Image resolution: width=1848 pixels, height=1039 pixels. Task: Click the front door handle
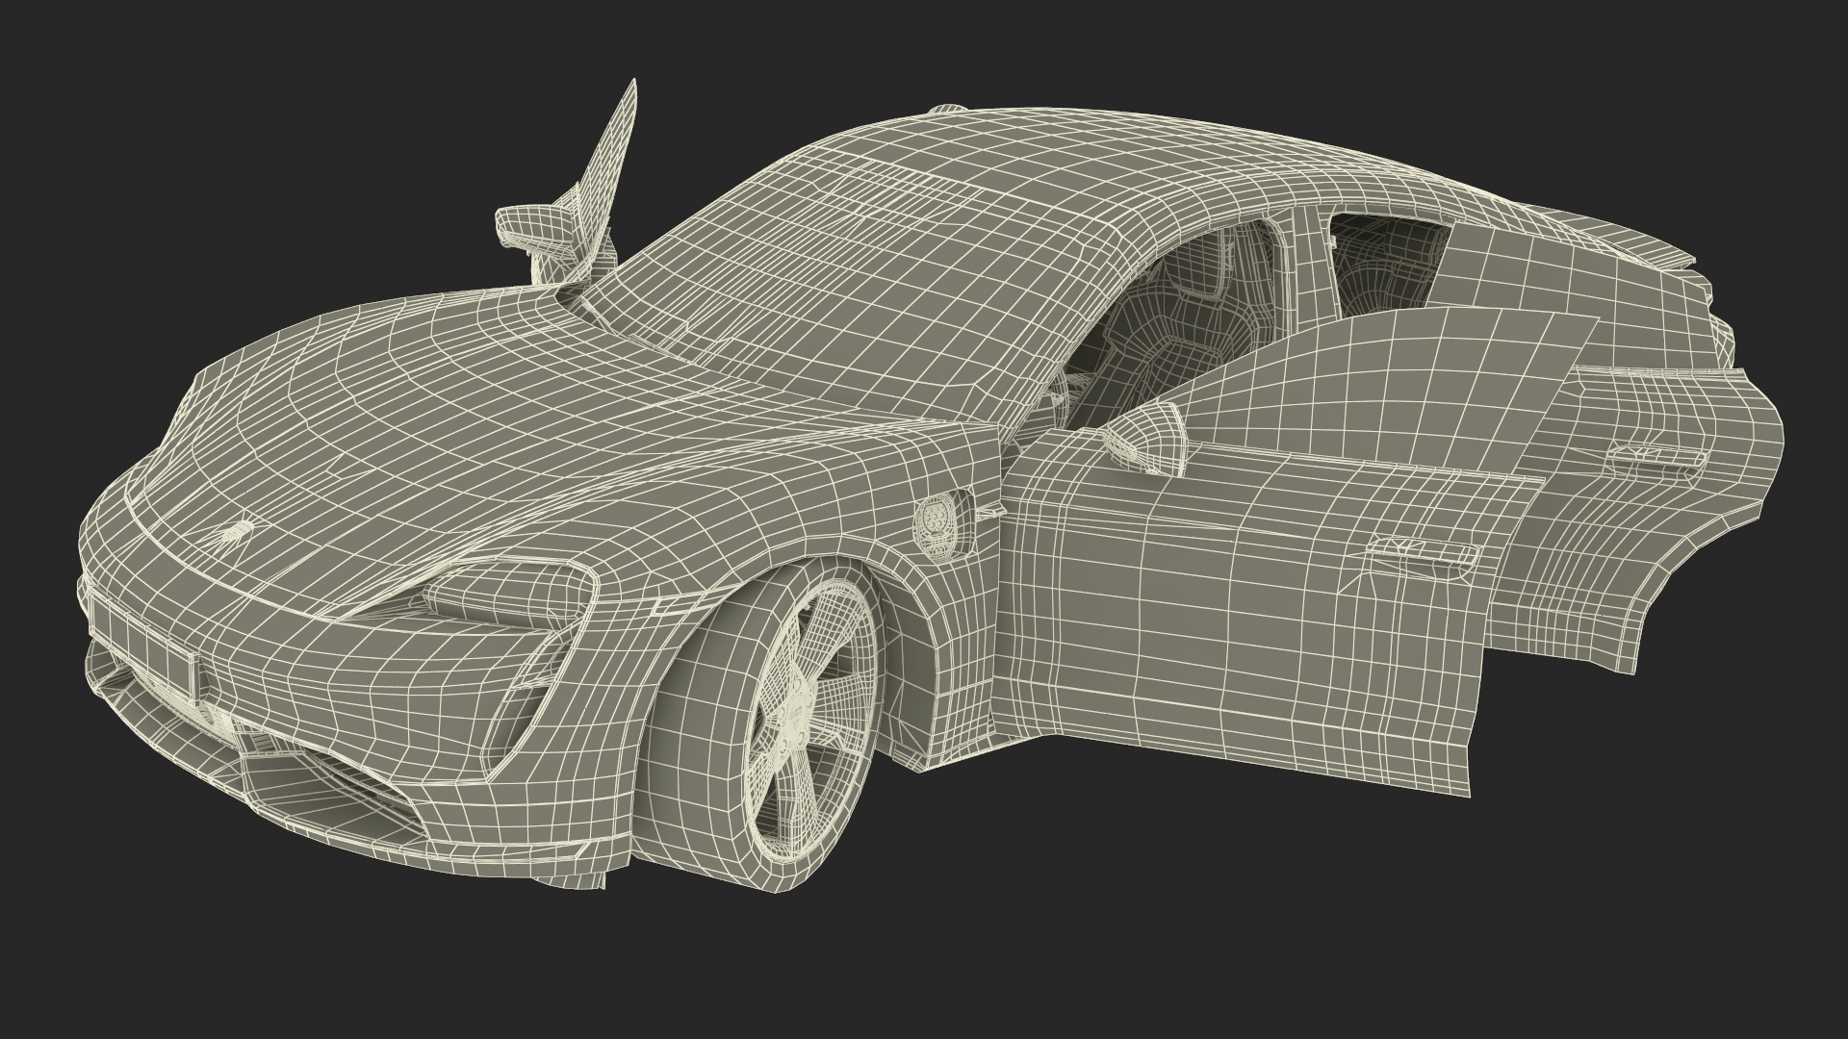(1423, 553)
